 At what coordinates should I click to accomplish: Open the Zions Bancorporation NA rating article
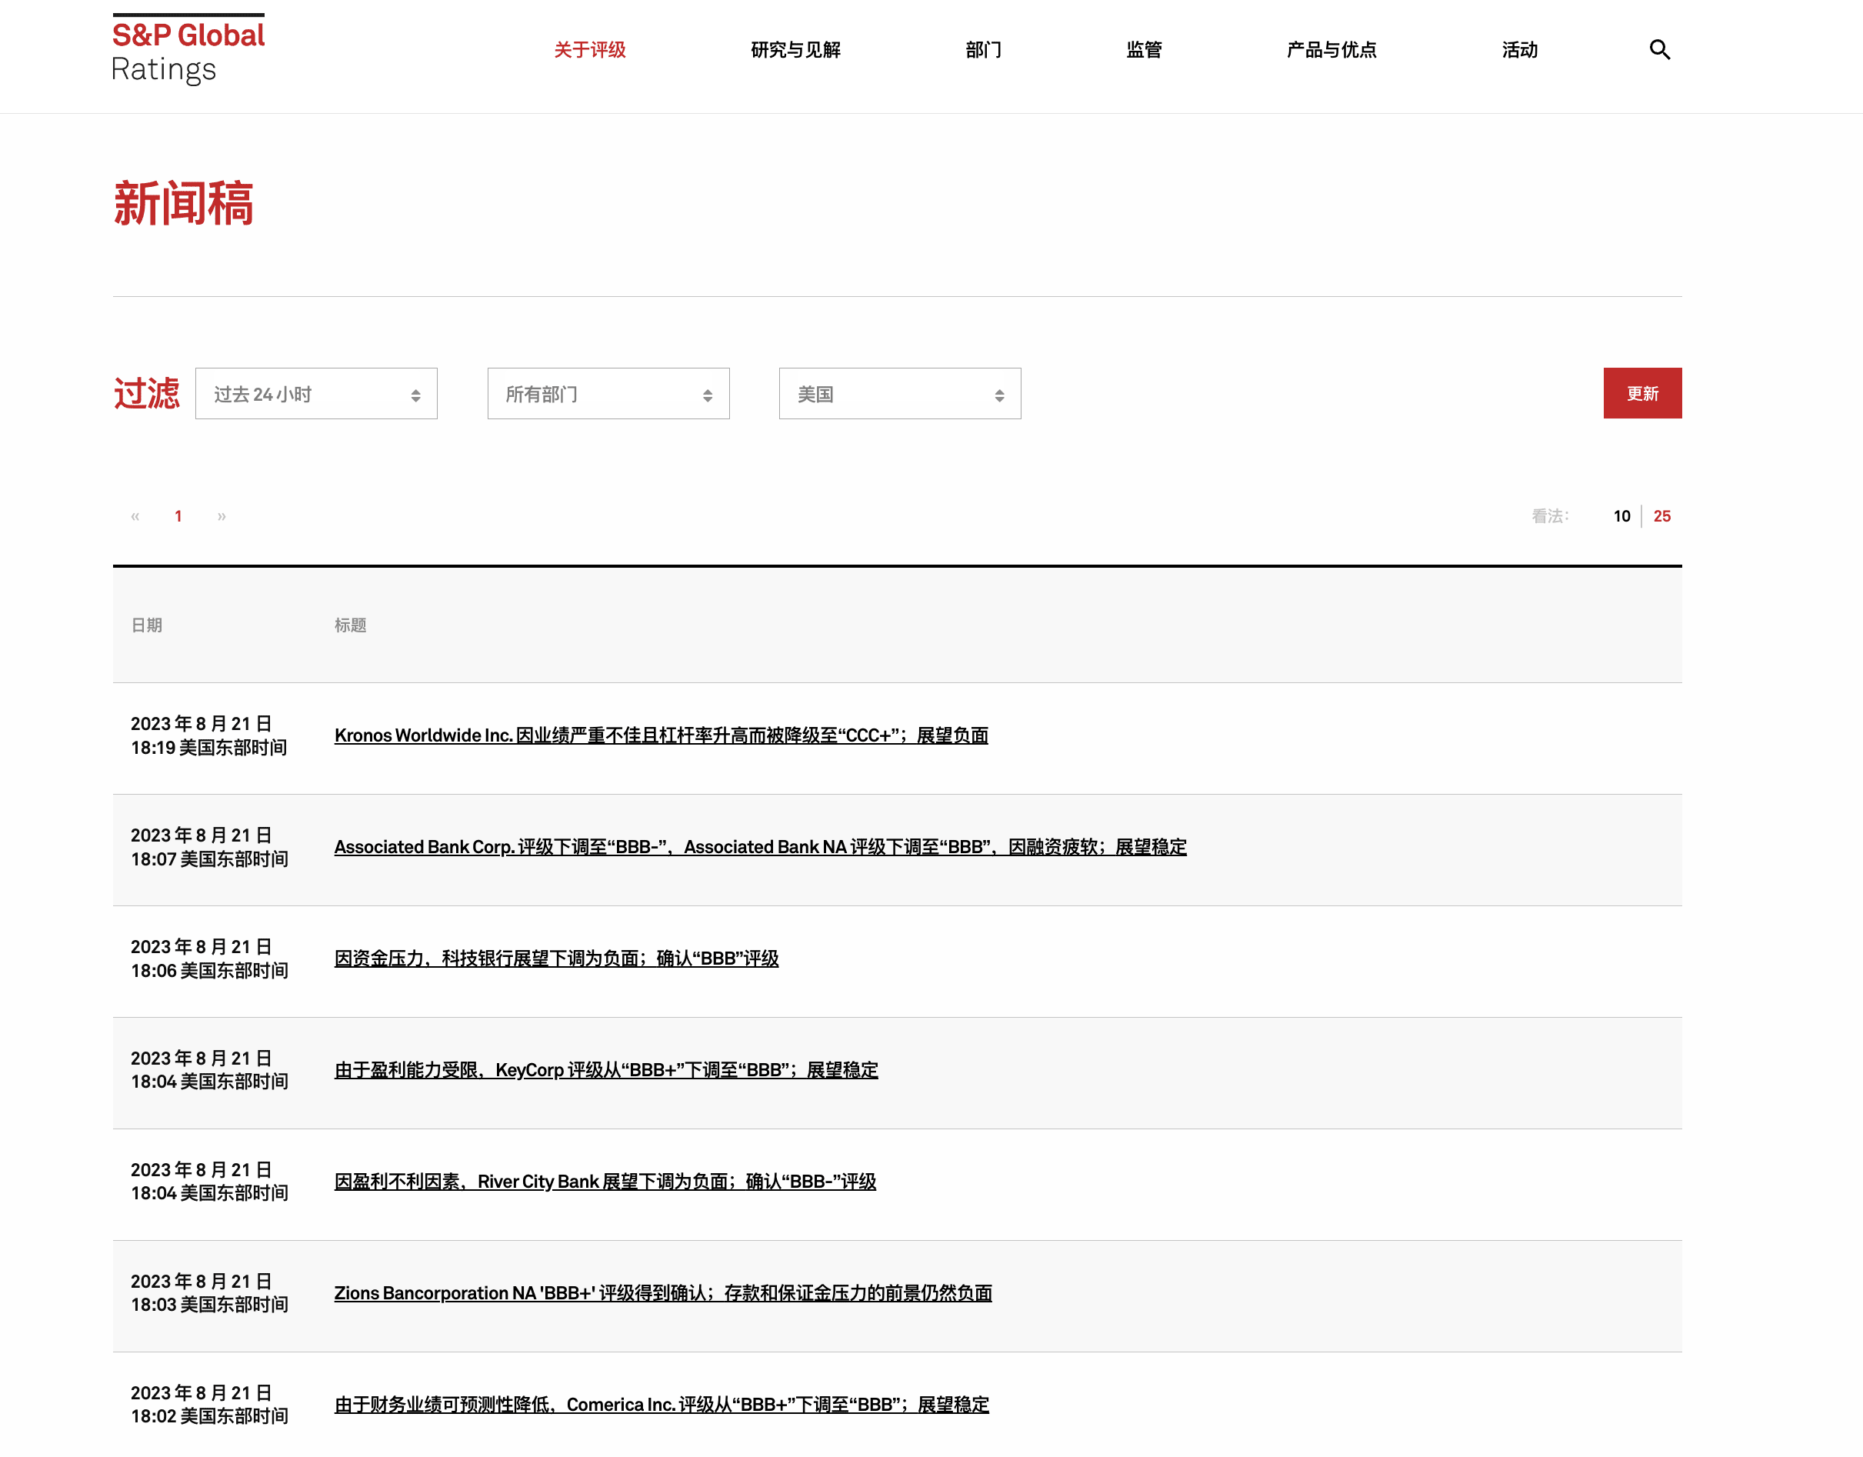[662, 1292]
